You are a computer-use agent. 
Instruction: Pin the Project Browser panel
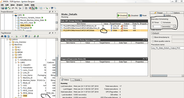(x=53, y=12)
